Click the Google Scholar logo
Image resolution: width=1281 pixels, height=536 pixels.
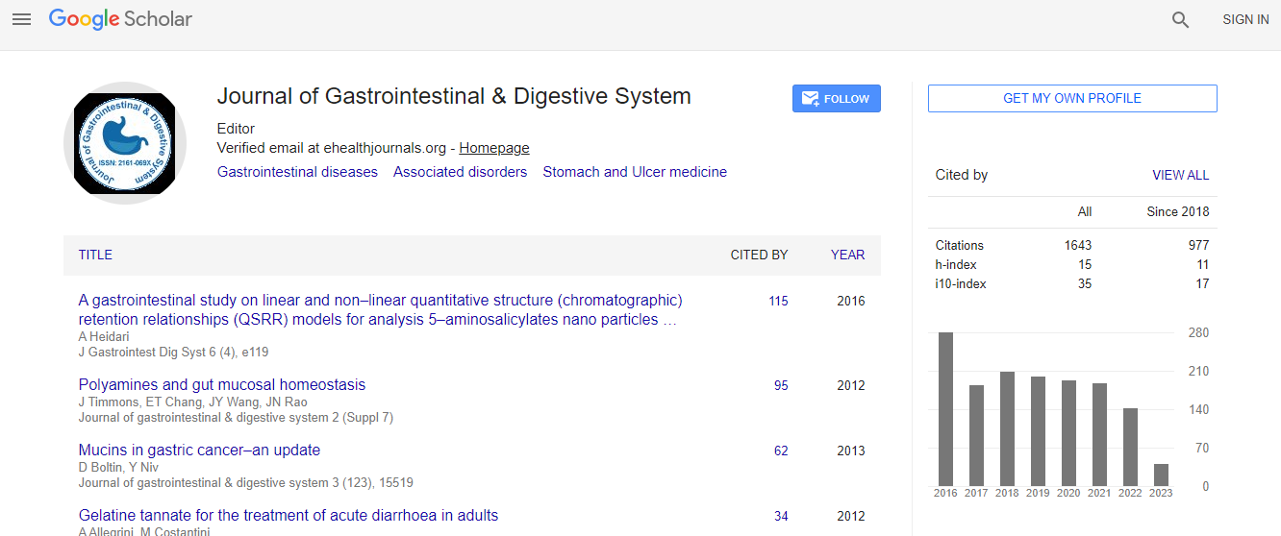click(x=120, y=19)
